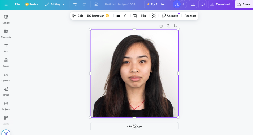Click the top-right corner resize handle
Screen dimensions: 253x135
(x=178, y=29)
